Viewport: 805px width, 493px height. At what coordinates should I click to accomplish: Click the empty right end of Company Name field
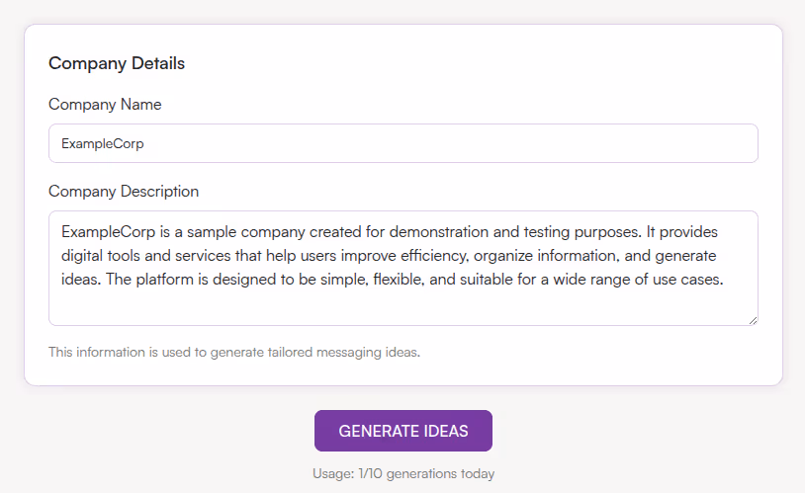(x=692, y=143)
